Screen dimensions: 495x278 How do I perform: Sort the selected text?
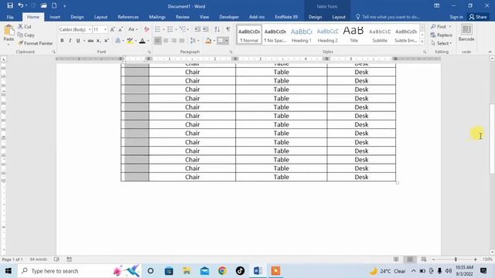coord(217,29)
